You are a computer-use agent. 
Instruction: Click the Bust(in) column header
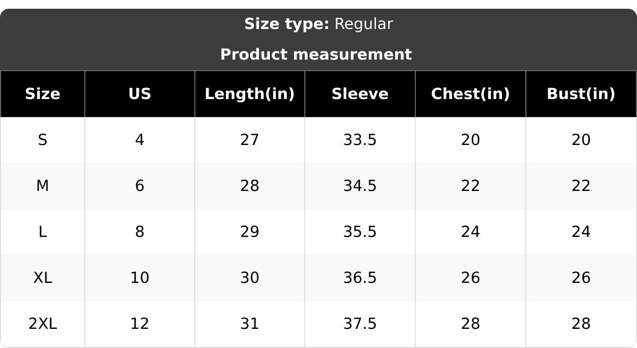pos(581,94)
